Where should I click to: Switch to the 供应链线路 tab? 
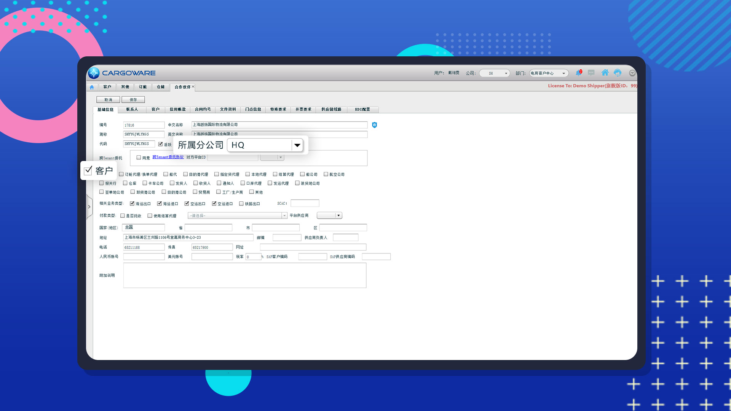[331, 110]
